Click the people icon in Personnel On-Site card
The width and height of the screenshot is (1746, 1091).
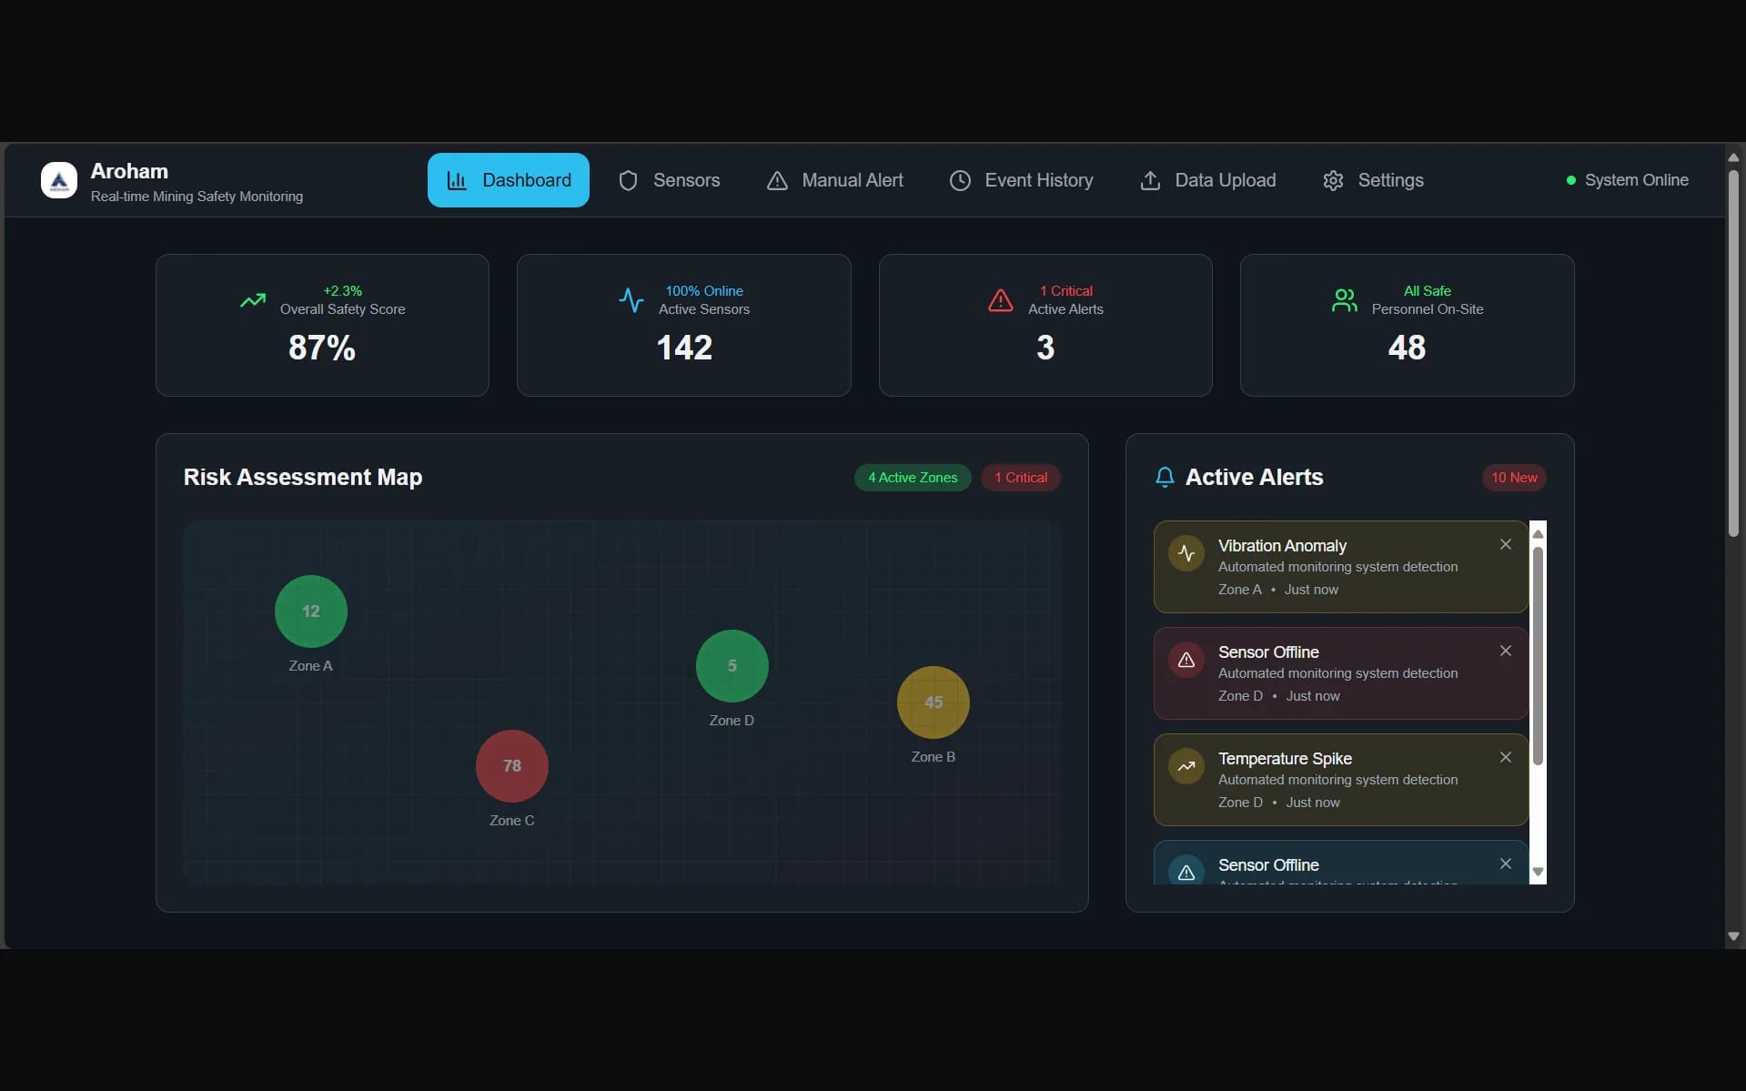[1345, 300]
